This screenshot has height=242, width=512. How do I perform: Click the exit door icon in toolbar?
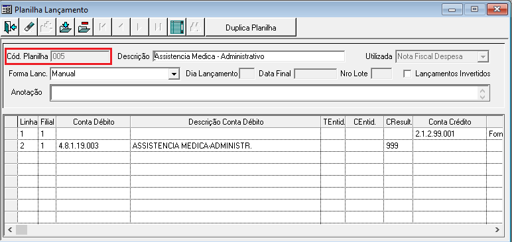[11, 27]
